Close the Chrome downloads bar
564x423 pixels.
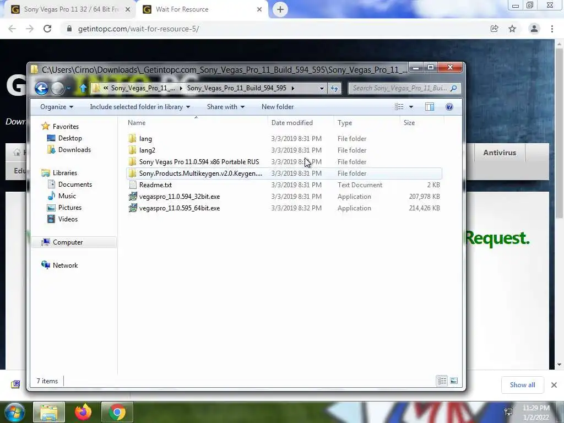(554, 385)
